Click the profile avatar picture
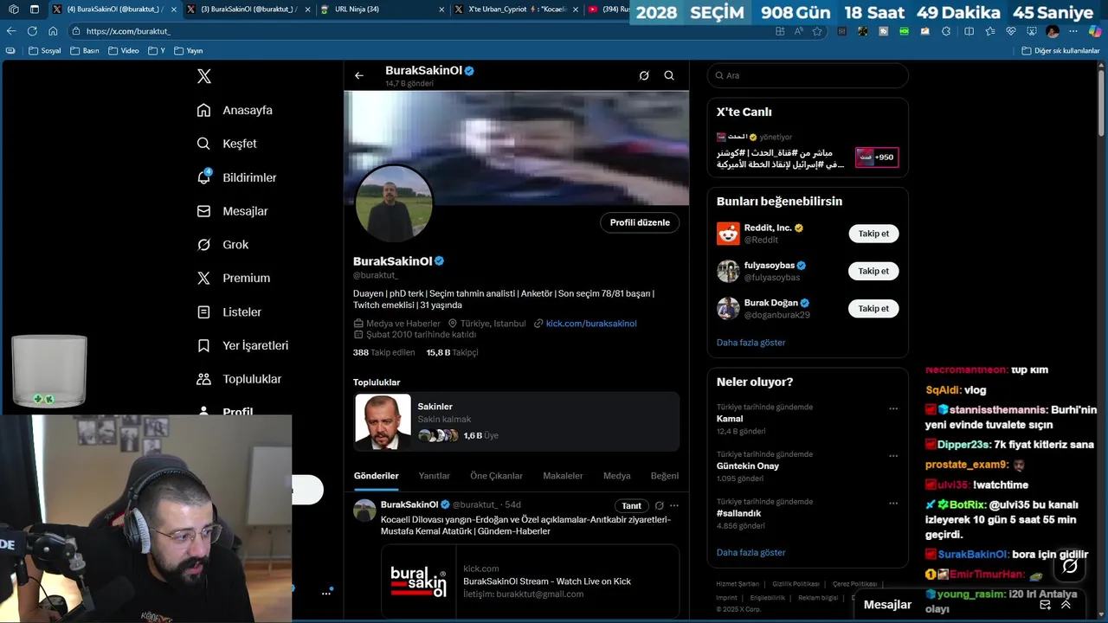The image size is (1108, 623). tap(394, 205)
